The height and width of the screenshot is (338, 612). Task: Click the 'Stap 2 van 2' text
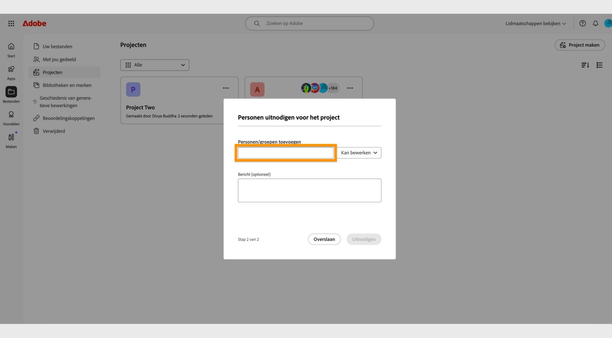coord(248,240)
